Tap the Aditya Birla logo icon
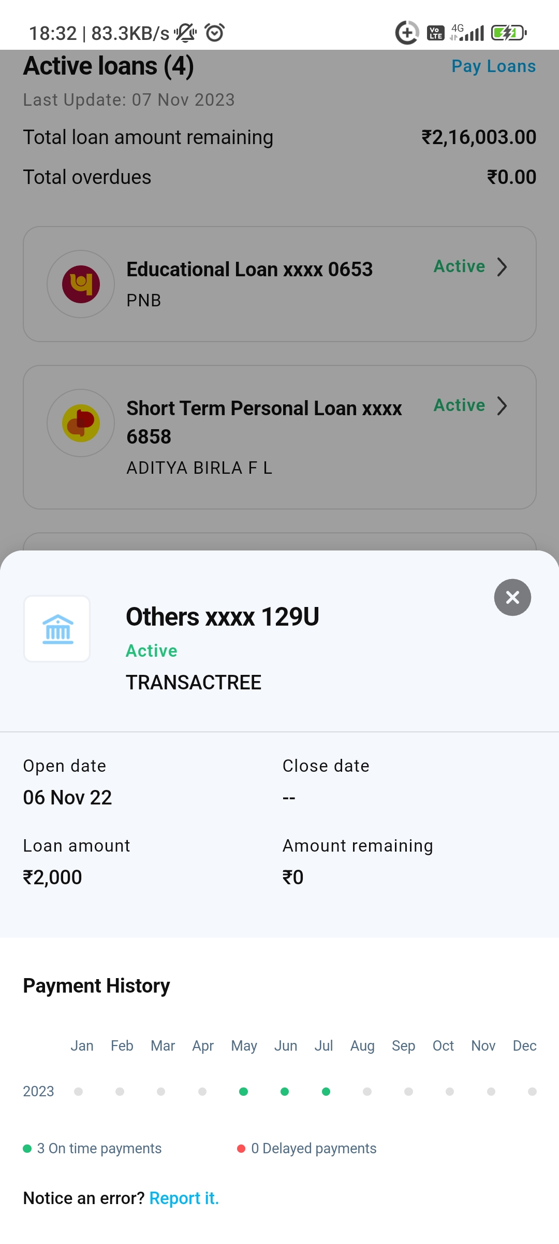Screen dimensions: 559x1244 (x=81, y=423)
